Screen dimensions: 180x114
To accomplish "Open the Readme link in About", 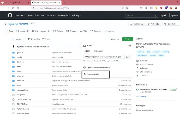I will pyautogui.click(x=142, y=61).
